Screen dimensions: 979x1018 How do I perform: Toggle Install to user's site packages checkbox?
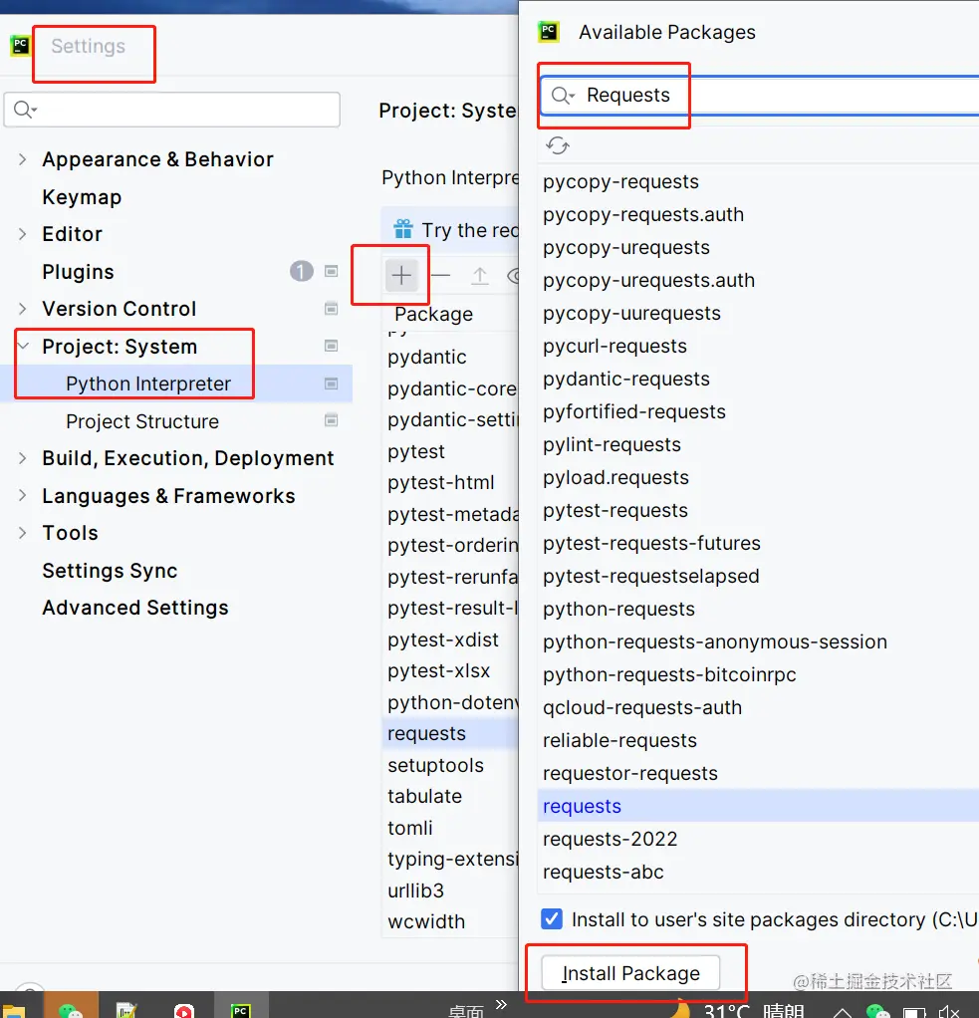tap(552, 918)
